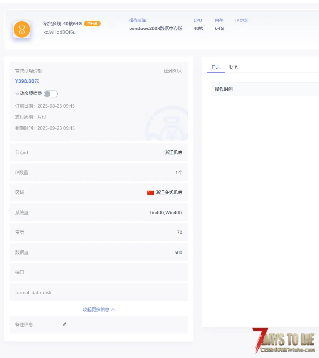The image size is (319, 358).
Task: Click the windows2008数据中心版 OS value
Action: click(156, 28)
